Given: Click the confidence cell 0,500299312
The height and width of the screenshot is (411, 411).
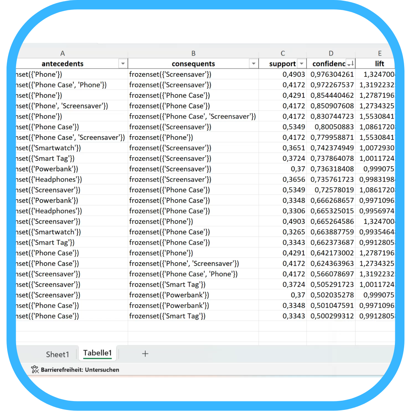Looking at the screenshot, I should click(332, 316).
